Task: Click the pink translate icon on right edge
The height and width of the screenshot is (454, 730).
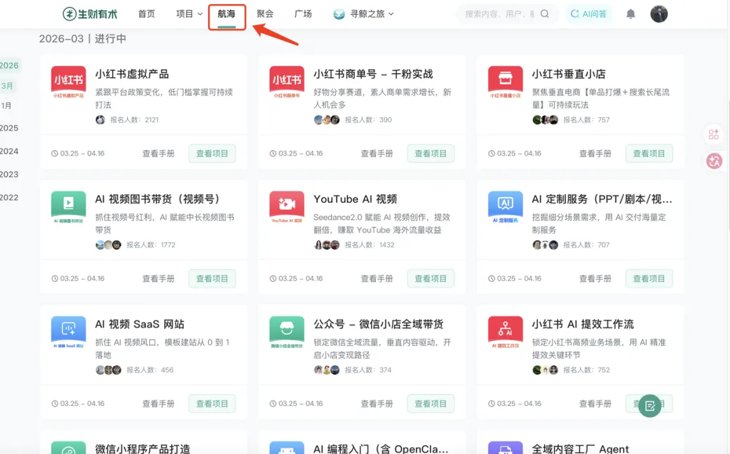Action: point(714,161)
